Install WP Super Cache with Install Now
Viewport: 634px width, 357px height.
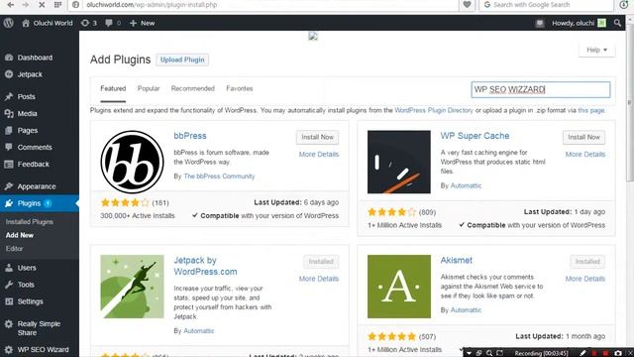pos(583,137)
